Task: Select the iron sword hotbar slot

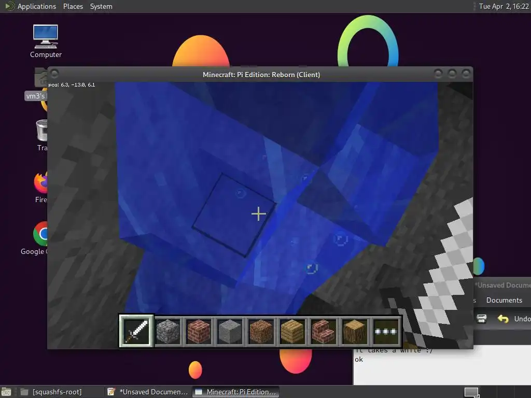Action: [136, 331]
